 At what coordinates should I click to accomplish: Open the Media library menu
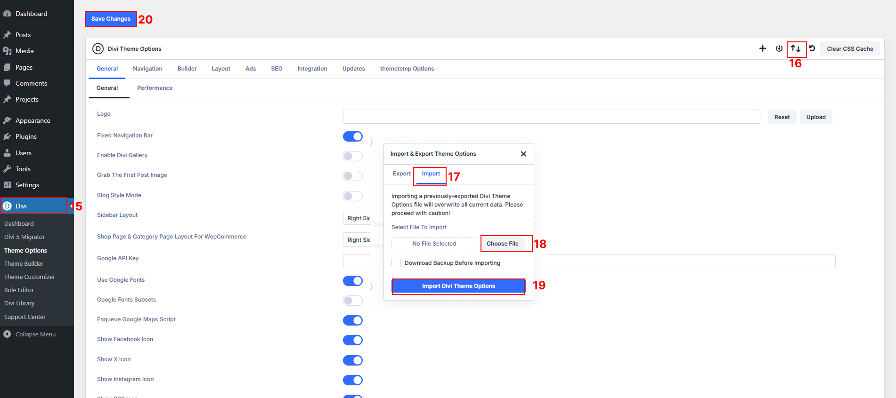tap(24, 51)
